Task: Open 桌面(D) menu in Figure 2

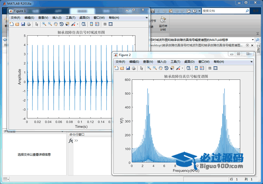Action: [189, 62]
